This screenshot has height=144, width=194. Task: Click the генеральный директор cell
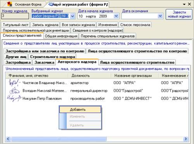pyautogui.click(x=89, y=91)
